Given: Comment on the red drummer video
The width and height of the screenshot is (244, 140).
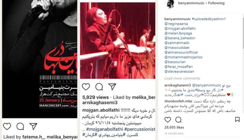Looking at the screenshot, I should (99, 87).
